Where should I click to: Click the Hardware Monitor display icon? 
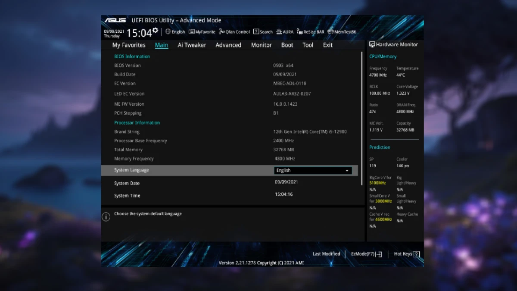coord(372,44)
